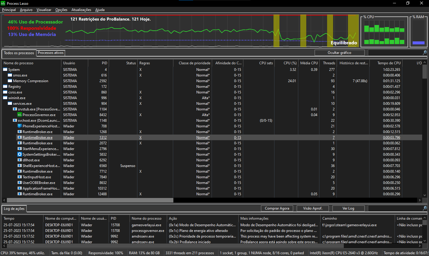Click the TextInputHost.exe icon
This screenshot has width=429, height=256.
coord(20,177)
